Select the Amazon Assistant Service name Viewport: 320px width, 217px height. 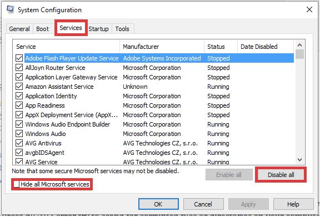coord(59,87)
